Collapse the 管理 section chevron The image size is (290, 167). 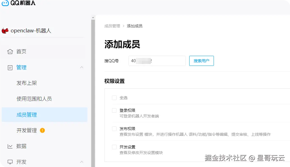[82, 67]
